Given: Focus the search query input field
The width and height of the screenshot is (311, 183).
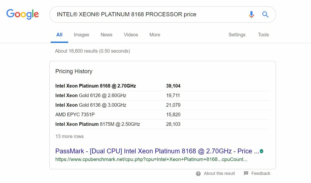Looking at the screenshot, I should pyautogui.click(x=150, y=14).
